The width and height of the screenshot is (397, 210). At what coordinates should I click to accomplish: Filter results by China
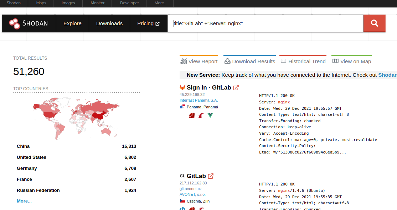[x=23, y=146]
